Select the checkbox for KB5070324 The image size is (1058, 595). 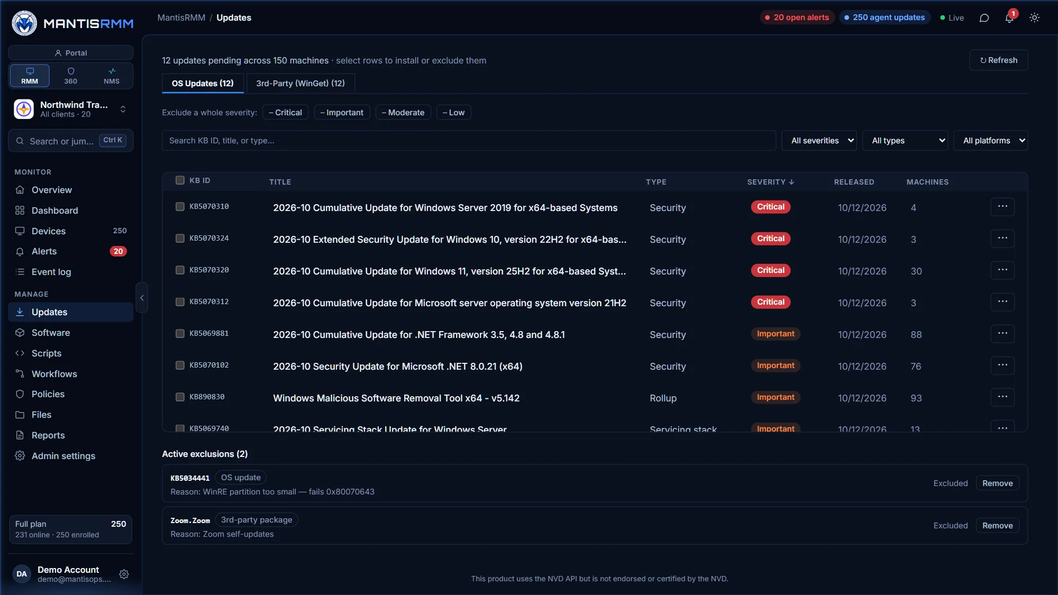point(180,239)
